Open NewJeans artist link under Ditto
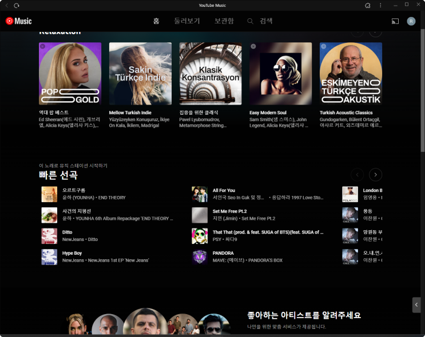The height and width of the screenshot is (337, 425). pos(73,239)
